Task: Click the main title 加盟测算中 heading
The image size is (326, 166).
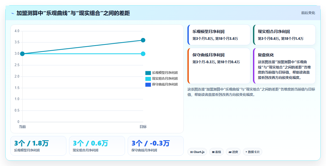Action: tap(73, 13)
